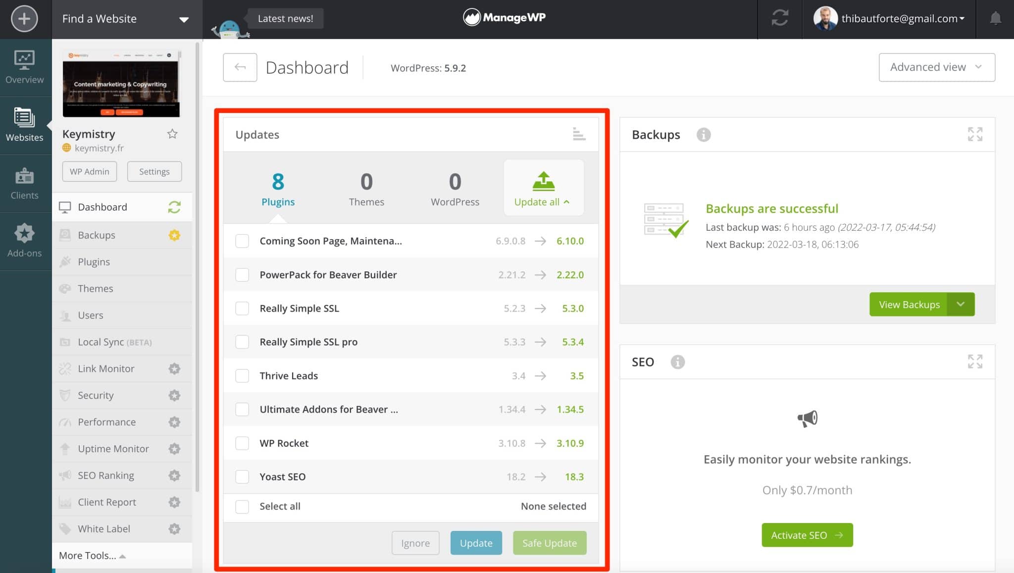The width and height of the screenshot is (1014, 573).
Task: Click the Safe Update button
Action: coord(550,542)
